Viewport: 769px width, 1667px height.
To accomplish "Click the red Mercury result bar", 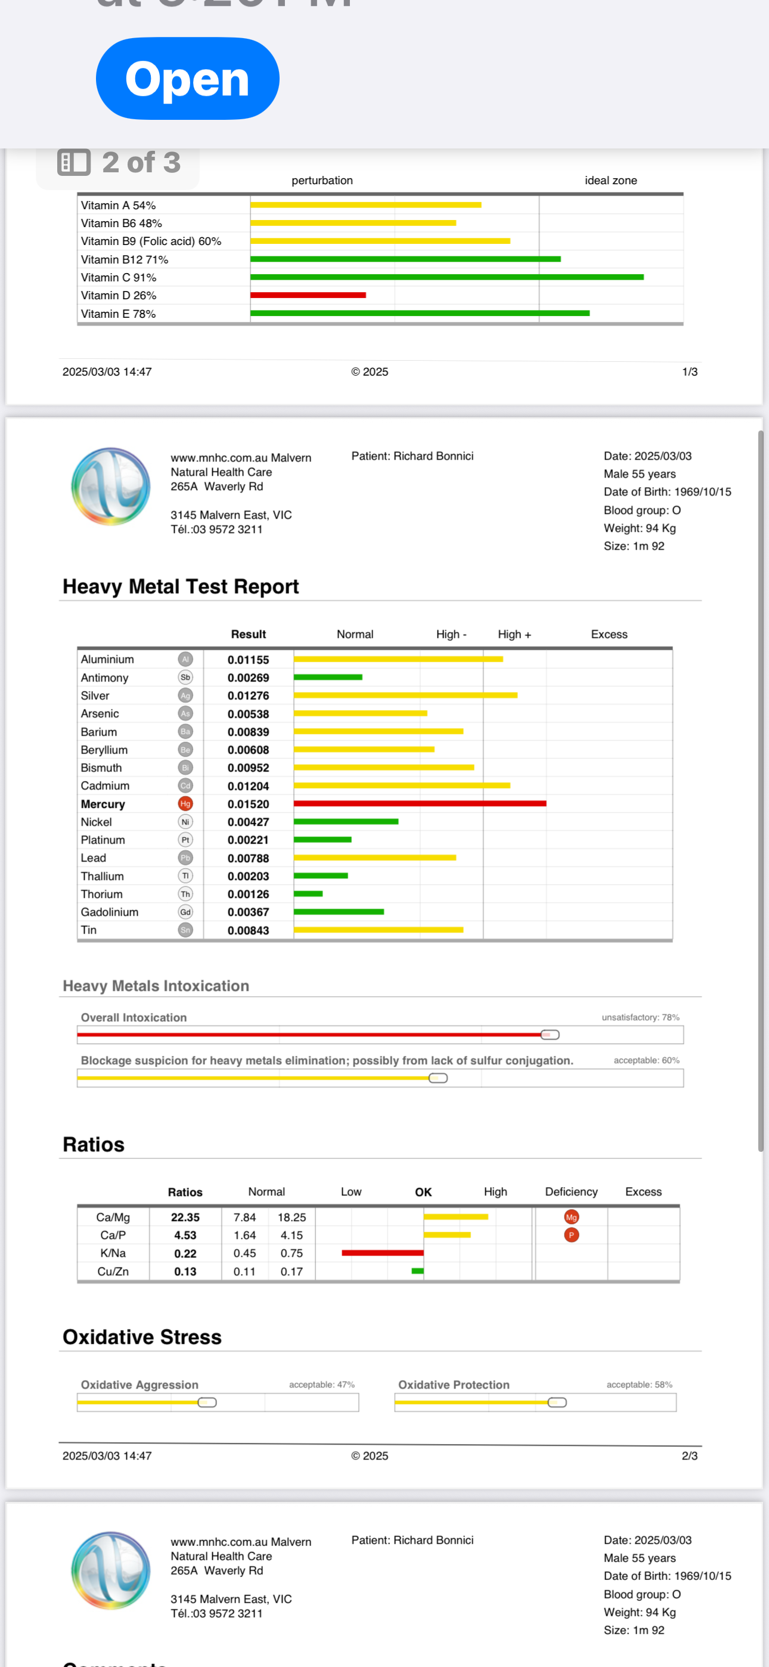I will (420, 804).
